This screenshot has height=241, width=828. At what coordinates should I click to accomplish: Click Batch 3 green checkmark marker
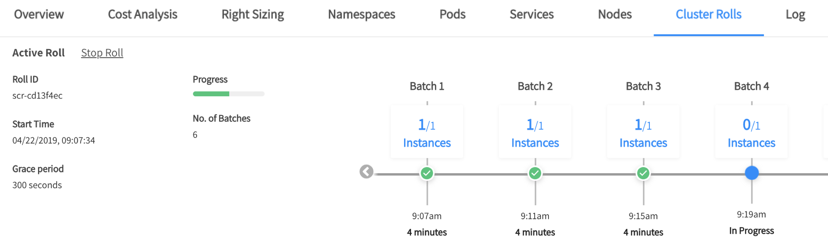click(x=643, y=173)
